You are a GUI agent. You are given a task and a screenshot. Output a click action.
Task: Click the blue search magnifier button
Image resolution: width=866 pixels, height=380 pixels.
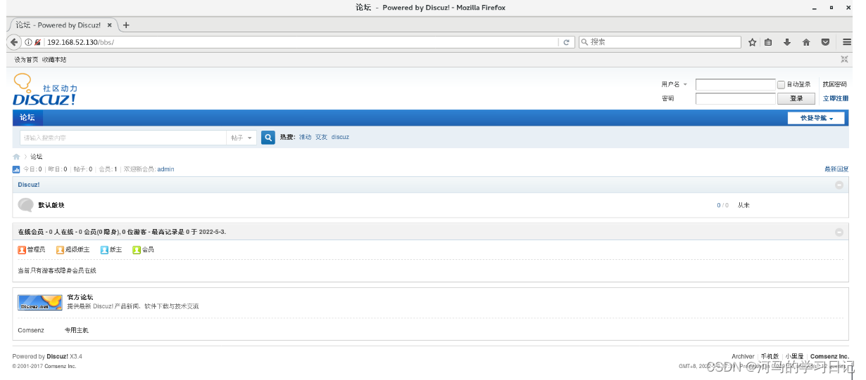[x=268, y=138]
